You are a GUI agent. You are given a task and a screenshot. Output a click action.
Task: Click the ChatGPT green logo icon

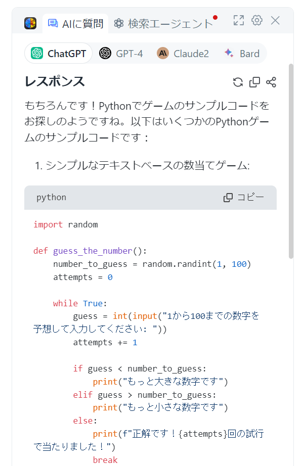coord(37,54)
